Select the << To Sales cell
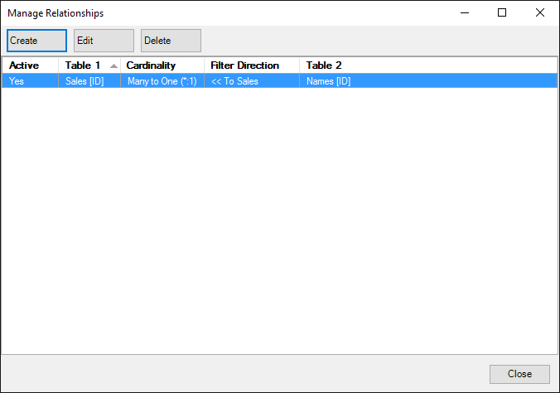The width and height of the screenshot is (560, 393). pyautogui.click(x=252, y=80)
